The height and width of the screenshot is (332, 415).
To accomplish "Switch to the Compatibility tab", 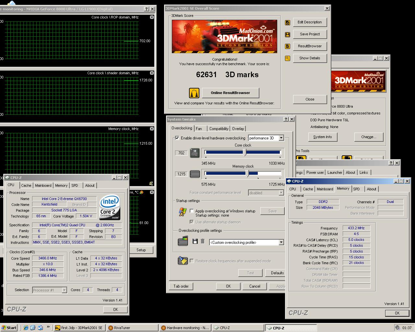I will (x=219, y=129).
